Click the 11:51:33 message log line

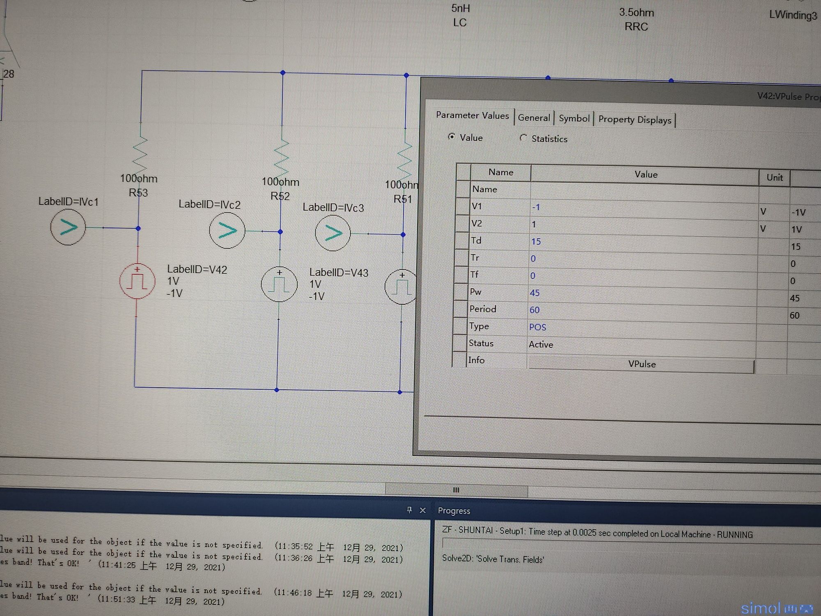pos(113,599)
